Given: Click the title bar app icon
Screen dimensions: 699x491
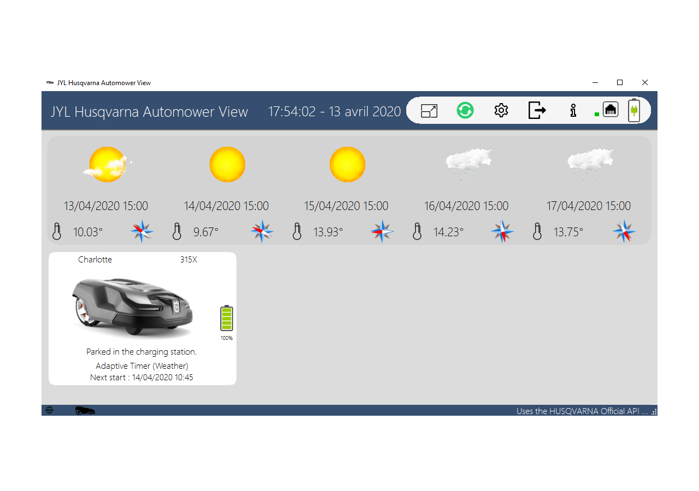Looking at the screenshot, I should point(50,83).
